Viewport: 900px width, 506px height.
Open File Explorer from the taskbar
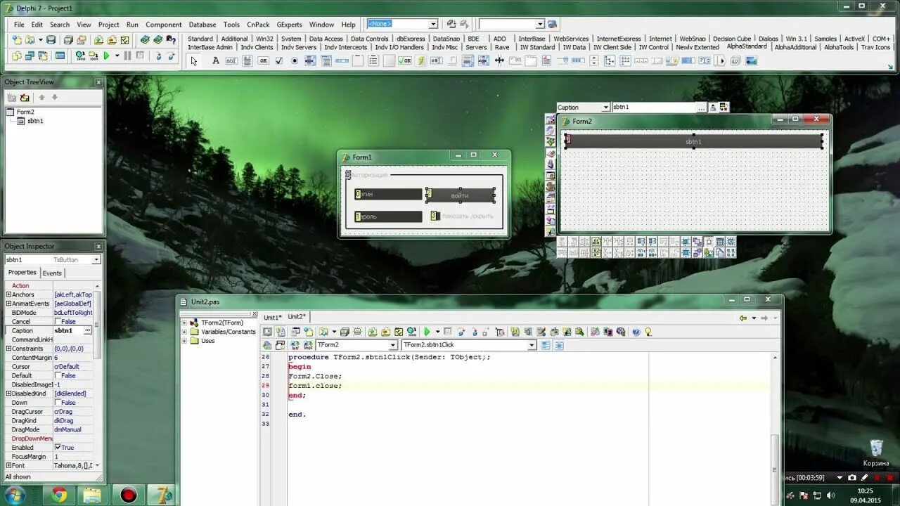(x=94, y=495)
